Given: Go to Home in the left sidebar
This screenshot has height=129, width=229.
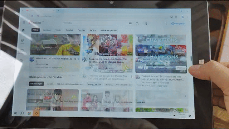Looking at the screenshot, I should (x=23, y=30).
